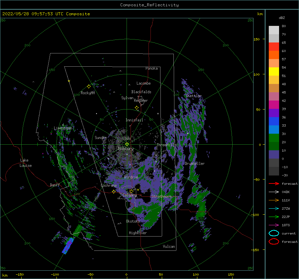Image resolution: width=299 pixels, height=279 pixels.
Task: Click the white 04DK arrow icon
Action: pyautogui.click(x=274, y=192)
